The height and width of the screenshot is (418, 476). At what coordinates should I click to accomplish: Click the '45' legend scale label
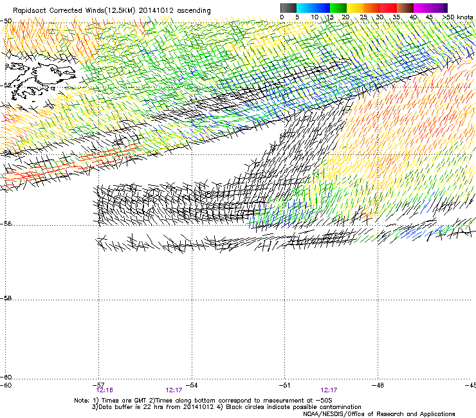(x=429, y=17)
